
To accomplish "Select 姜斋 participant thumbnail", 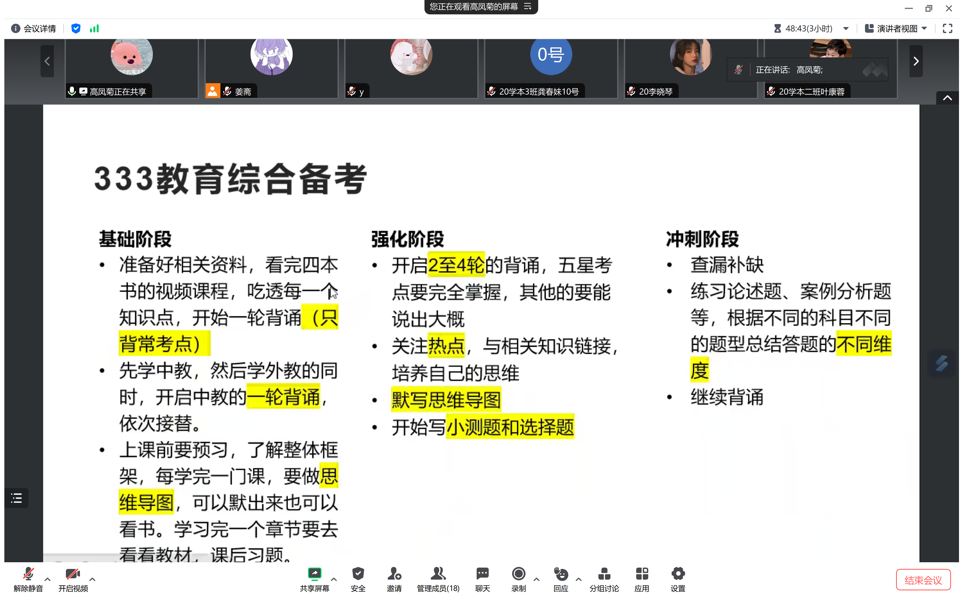I will click(271, 68).
